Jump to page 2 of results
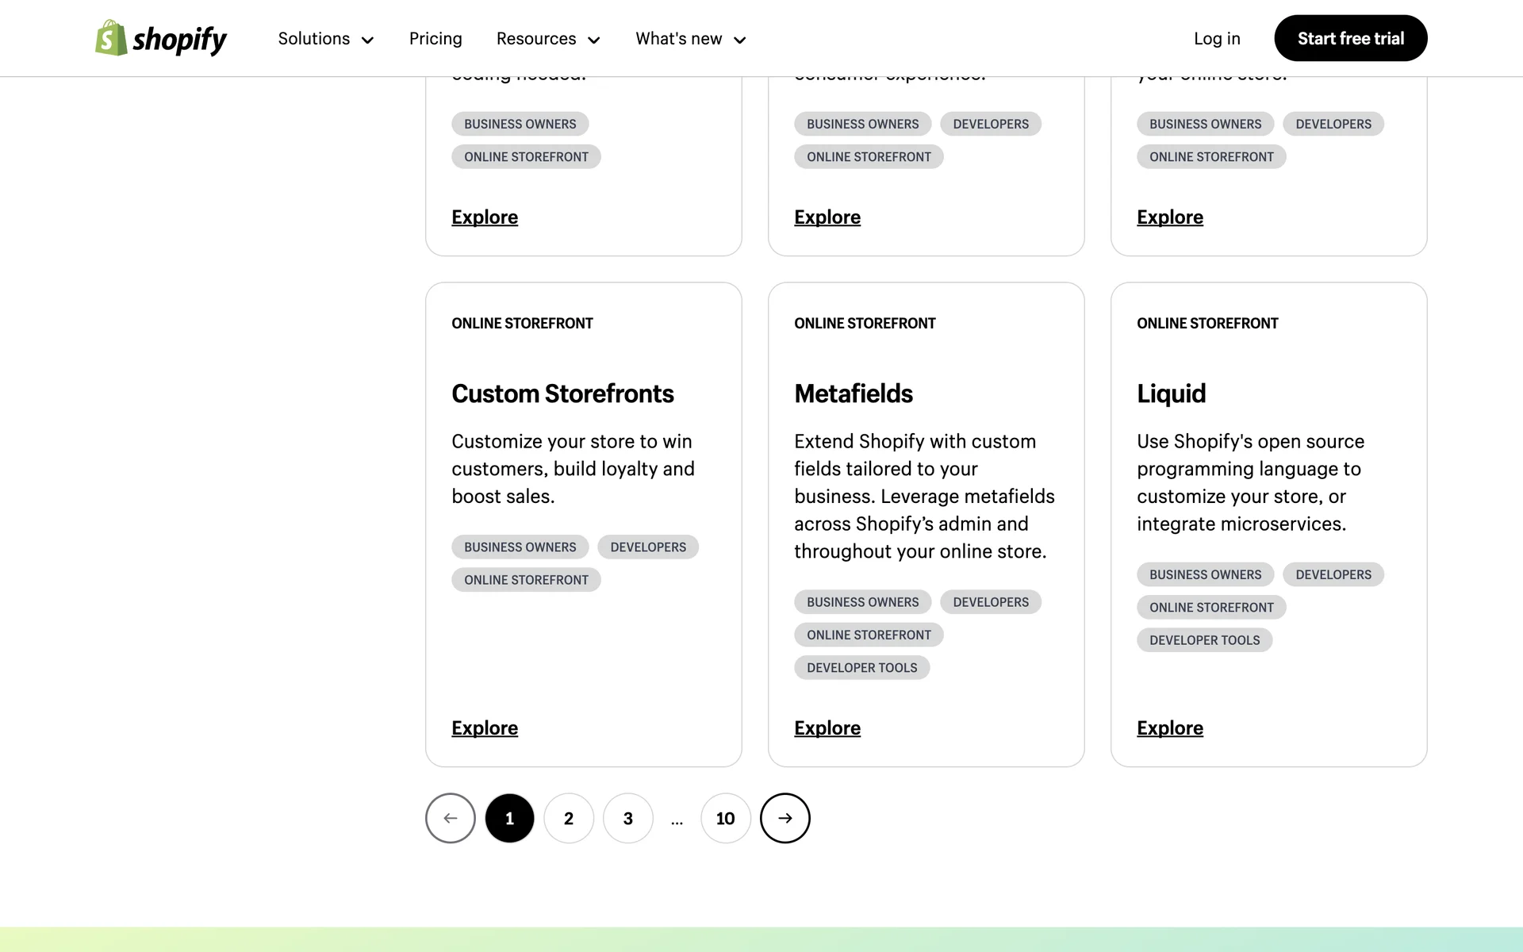Image resolution: width=1523 pixels, height=952 pixels. pos(569,818)
